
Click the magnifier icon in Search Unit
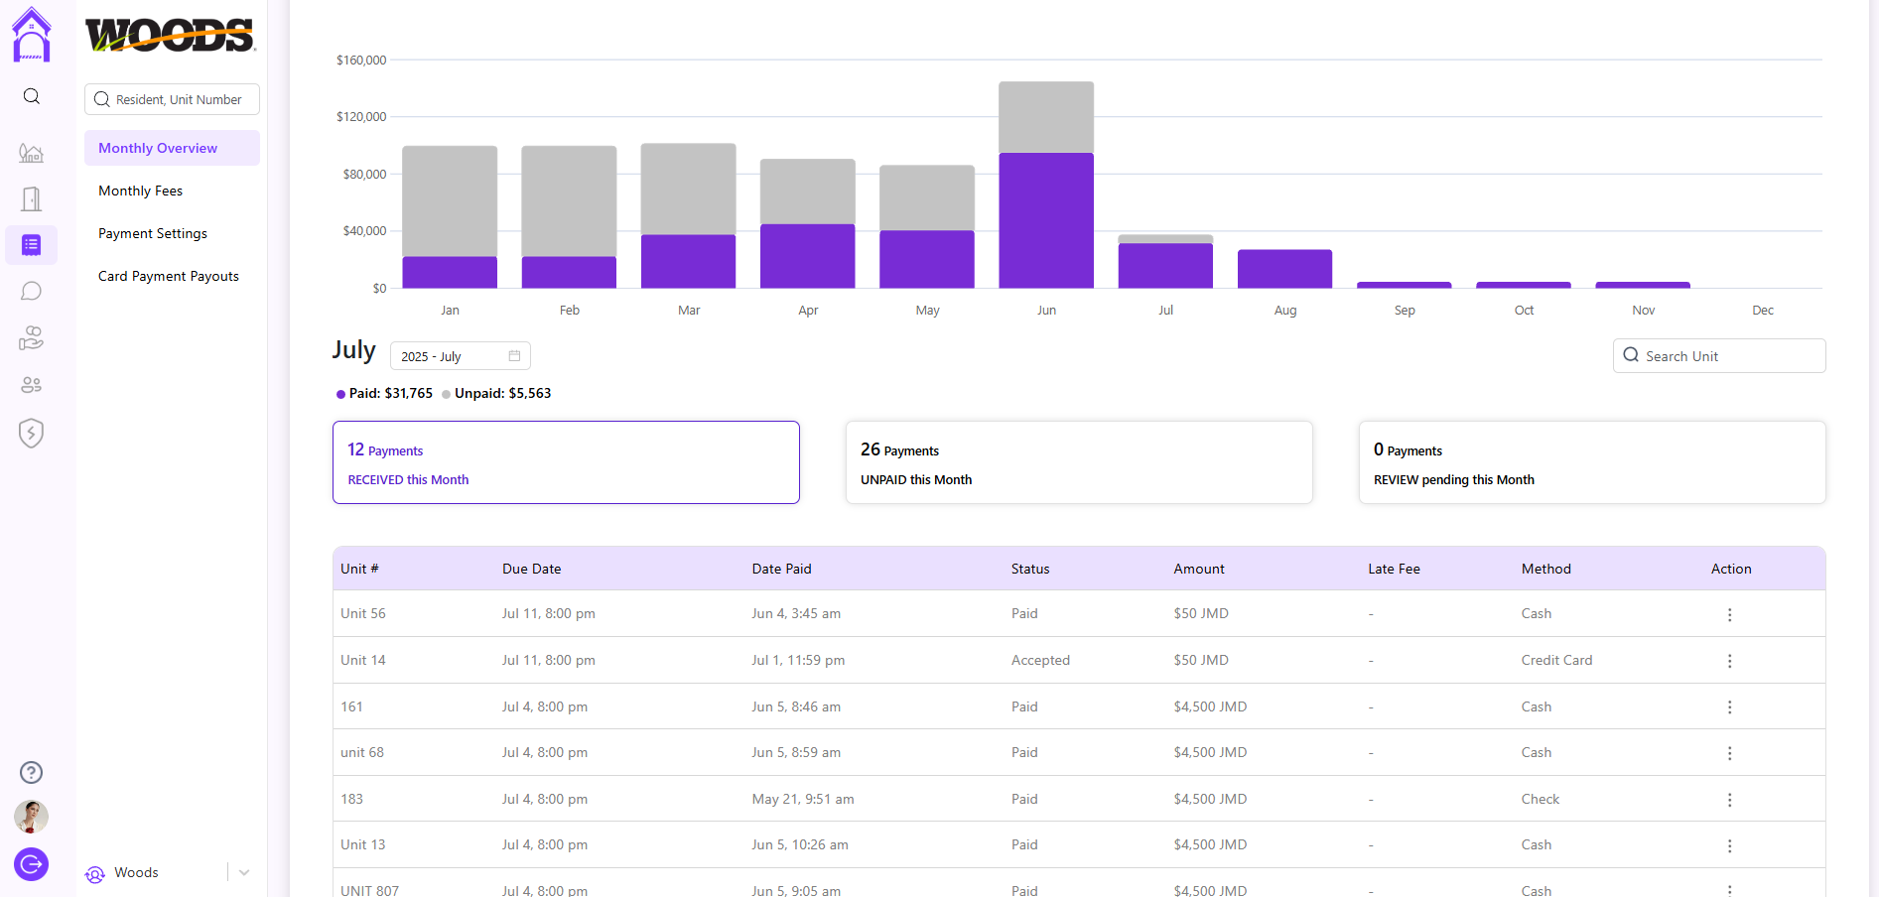click(1631, 355)
